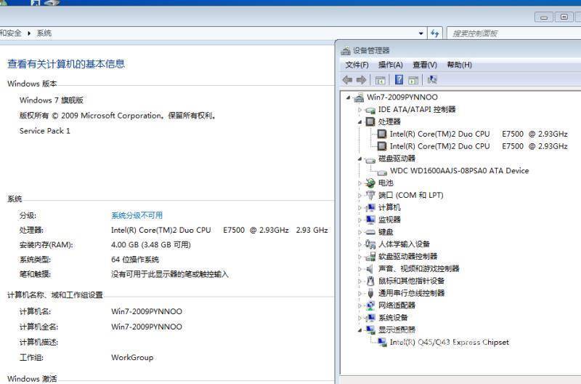This screenshot has width=581, height=384.
Task: Expand the 系统设备 tree node
Action: (x=359, y=318)
